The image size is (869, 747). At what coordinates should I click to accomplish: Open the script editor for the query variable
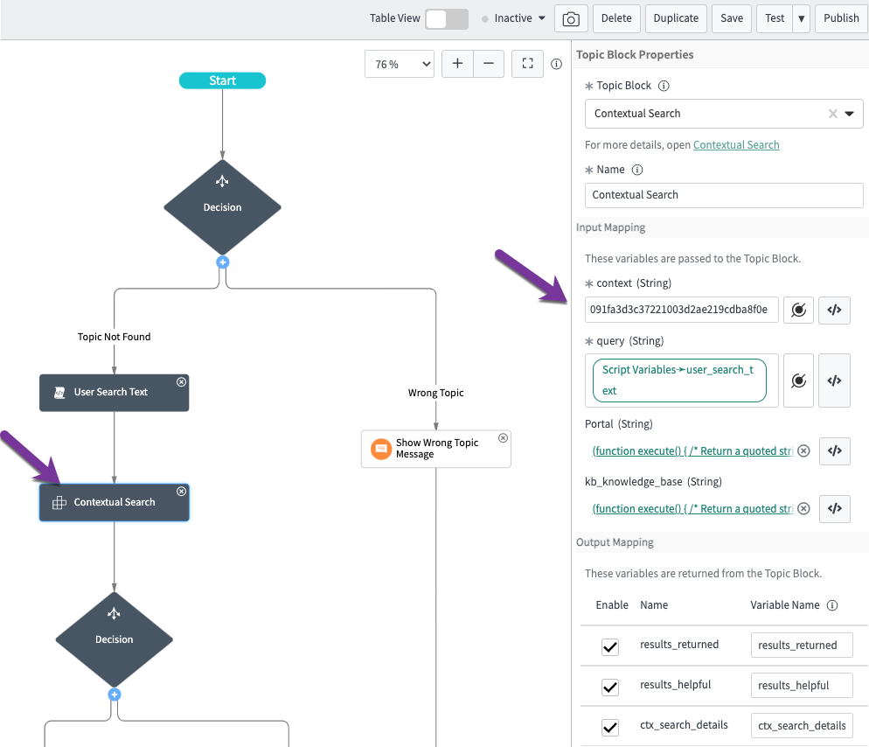834,380
